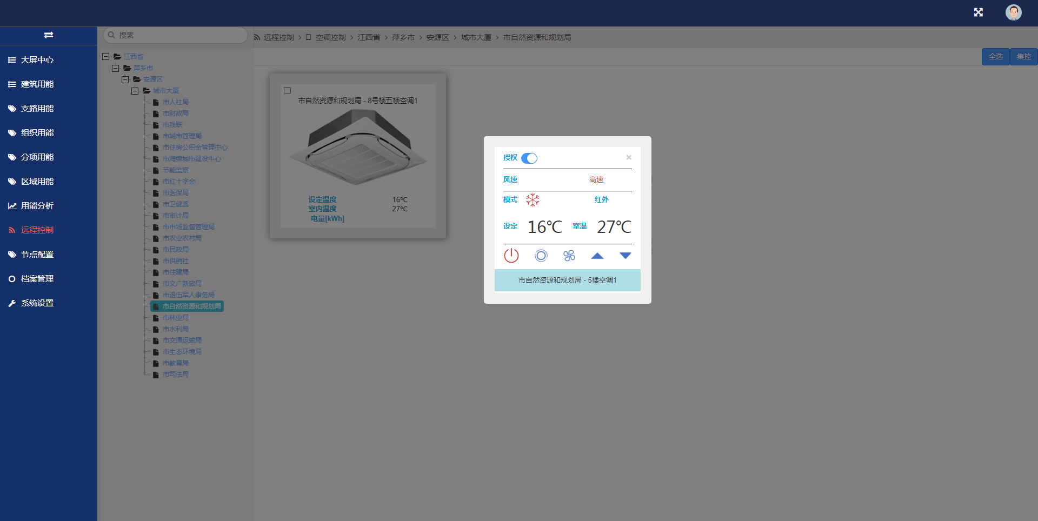Open the 大屏中心 menu item
The image size is (1038, 521).
pos(37,60)
